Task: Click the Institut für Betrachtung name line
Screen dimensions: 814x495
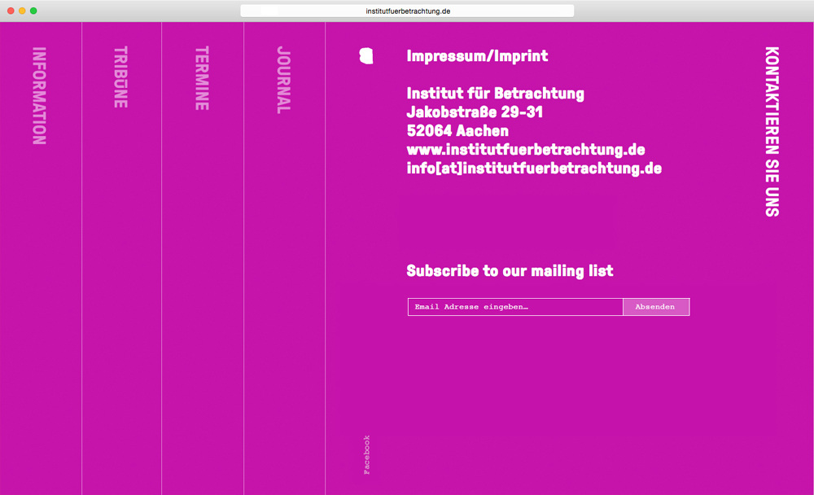Action: tap(495, 94)
